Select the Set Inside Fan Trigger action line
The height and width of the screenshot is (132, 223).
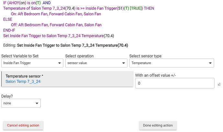click(x=58, y=36)
